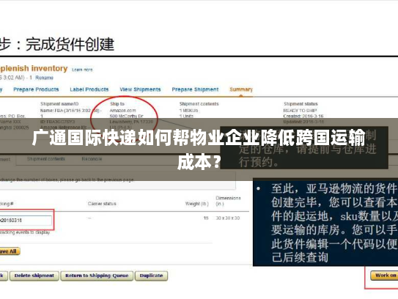Select the Prepare Shipment tab
Screen dimensions: 398x299
pos(195,89)
